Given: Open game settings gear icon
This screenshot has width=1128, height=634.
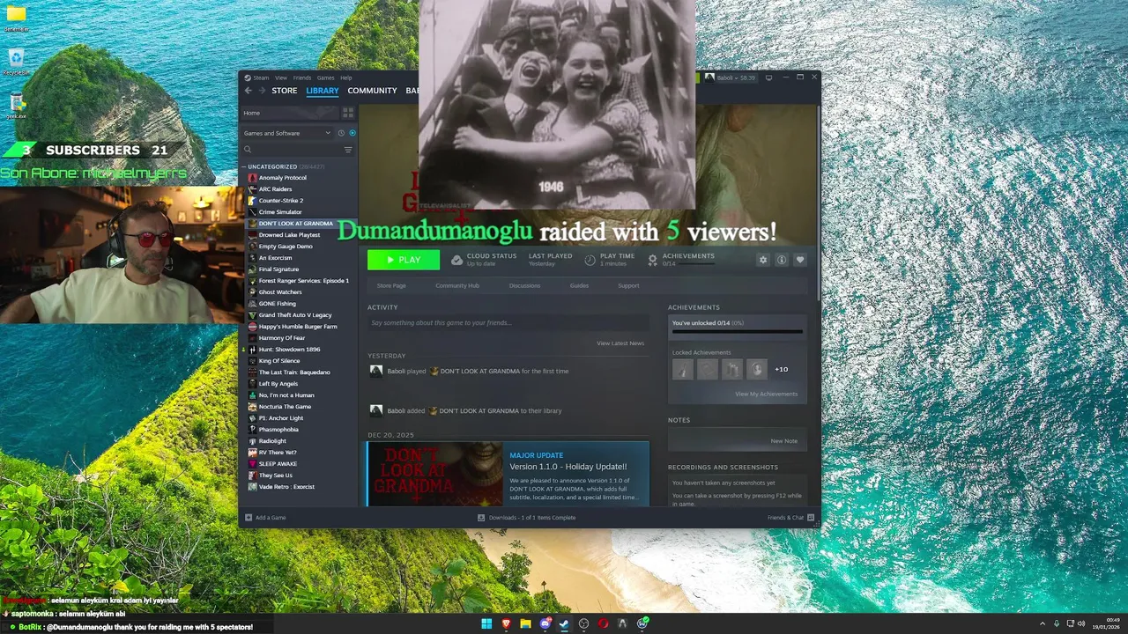Looking at the screenshot, I should (763, 260).
